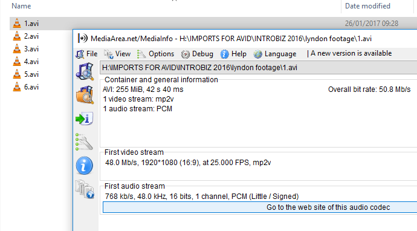Select the 2.avi file
This screenshot has height=231, width=417.
click(31, 36)
